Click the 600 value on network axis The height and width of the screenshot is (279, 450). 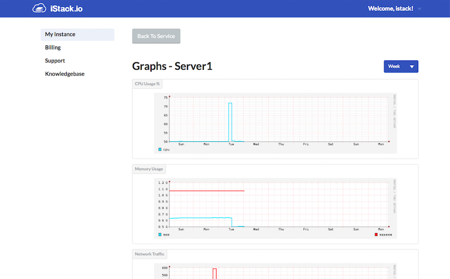165,268
